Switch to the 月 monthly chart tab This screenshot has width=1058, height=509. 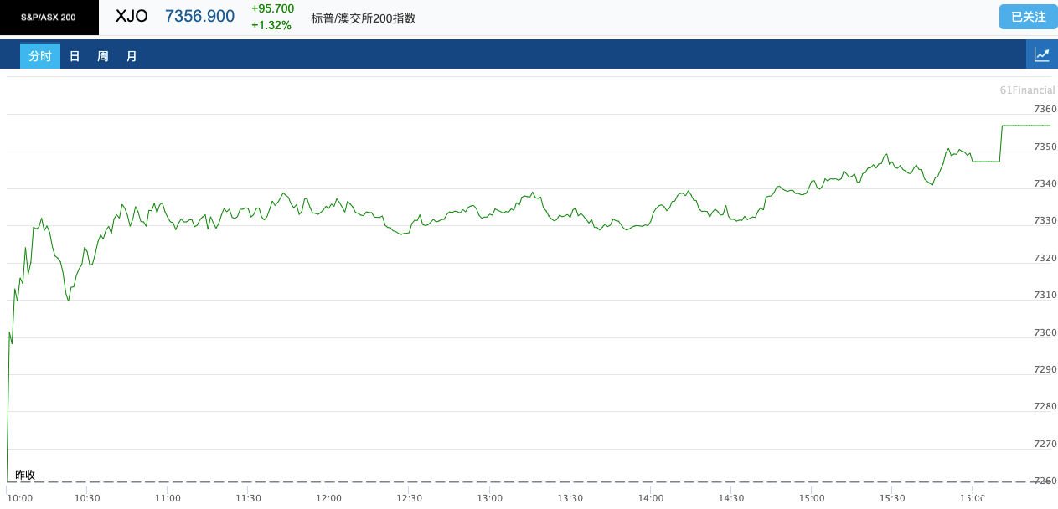pyautogui.click(x=132, y=56)
